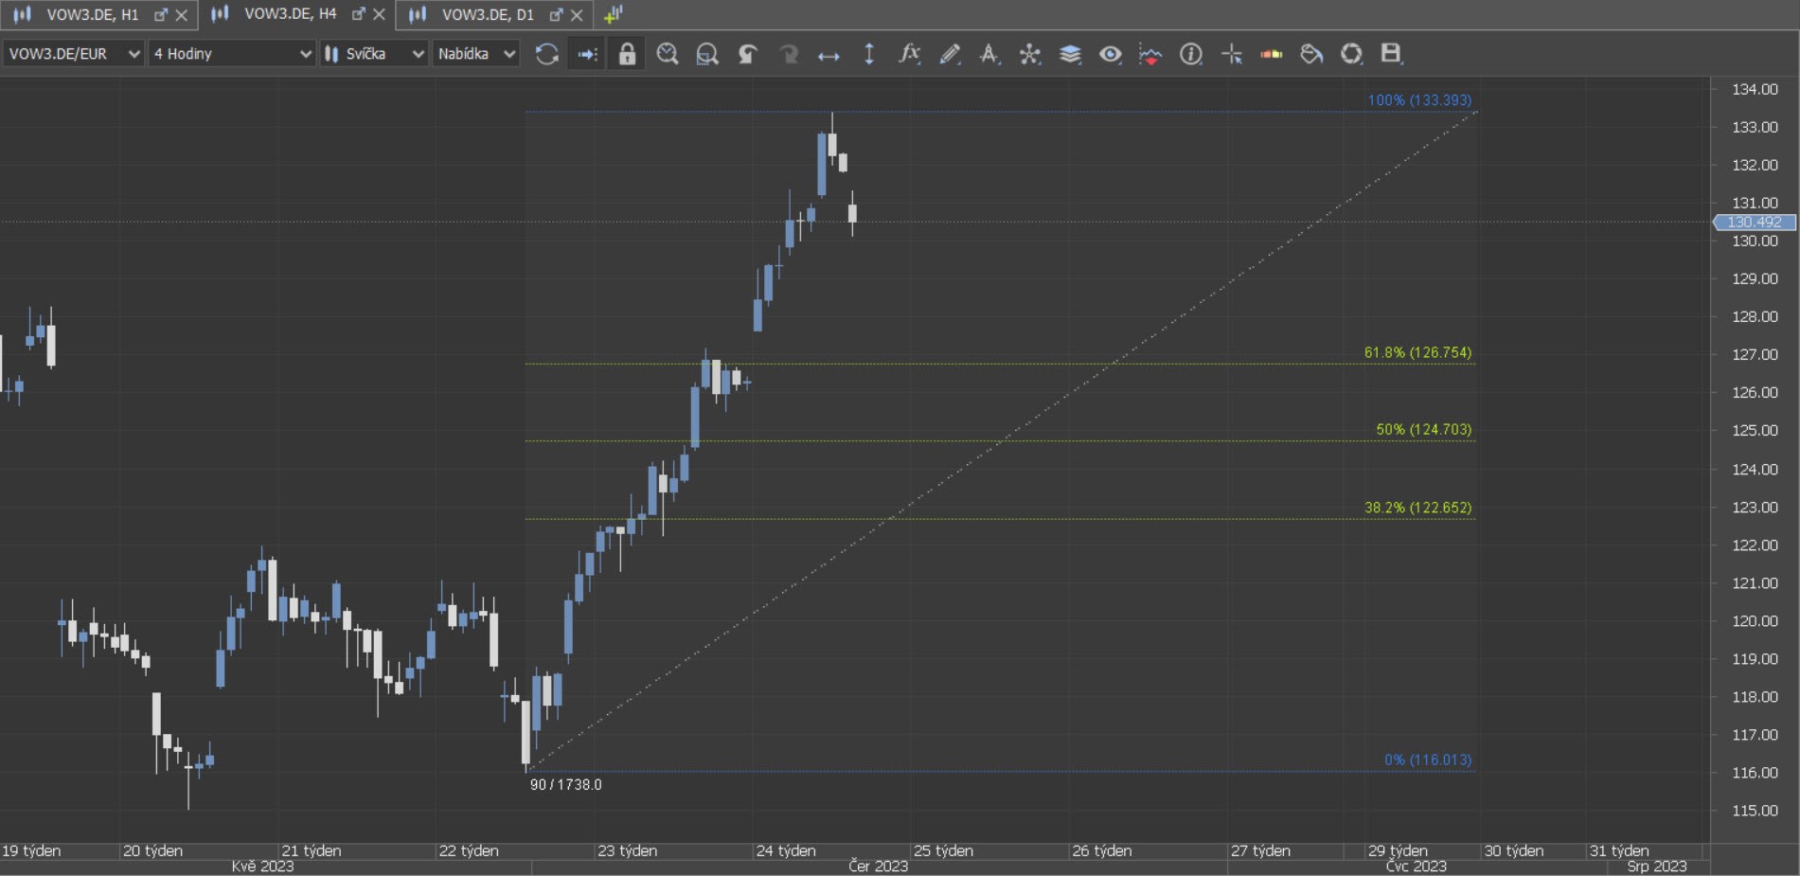Click the vertical scale arrows icon
Image resolution: width=1800 pixels, height=876 pixels.
[x=869, y=54]
